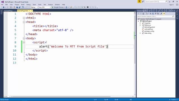179x101 pixels.
Task: Expand the Web.config node
Action: pyautogui.click(x=140, y=33)
